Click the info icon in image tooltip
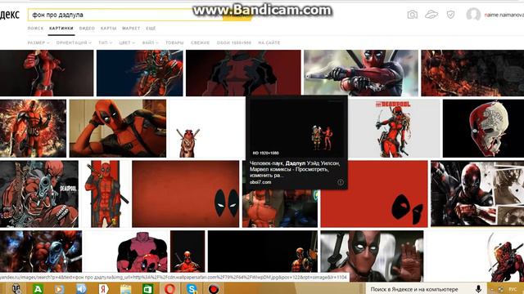 coord(341,182)
